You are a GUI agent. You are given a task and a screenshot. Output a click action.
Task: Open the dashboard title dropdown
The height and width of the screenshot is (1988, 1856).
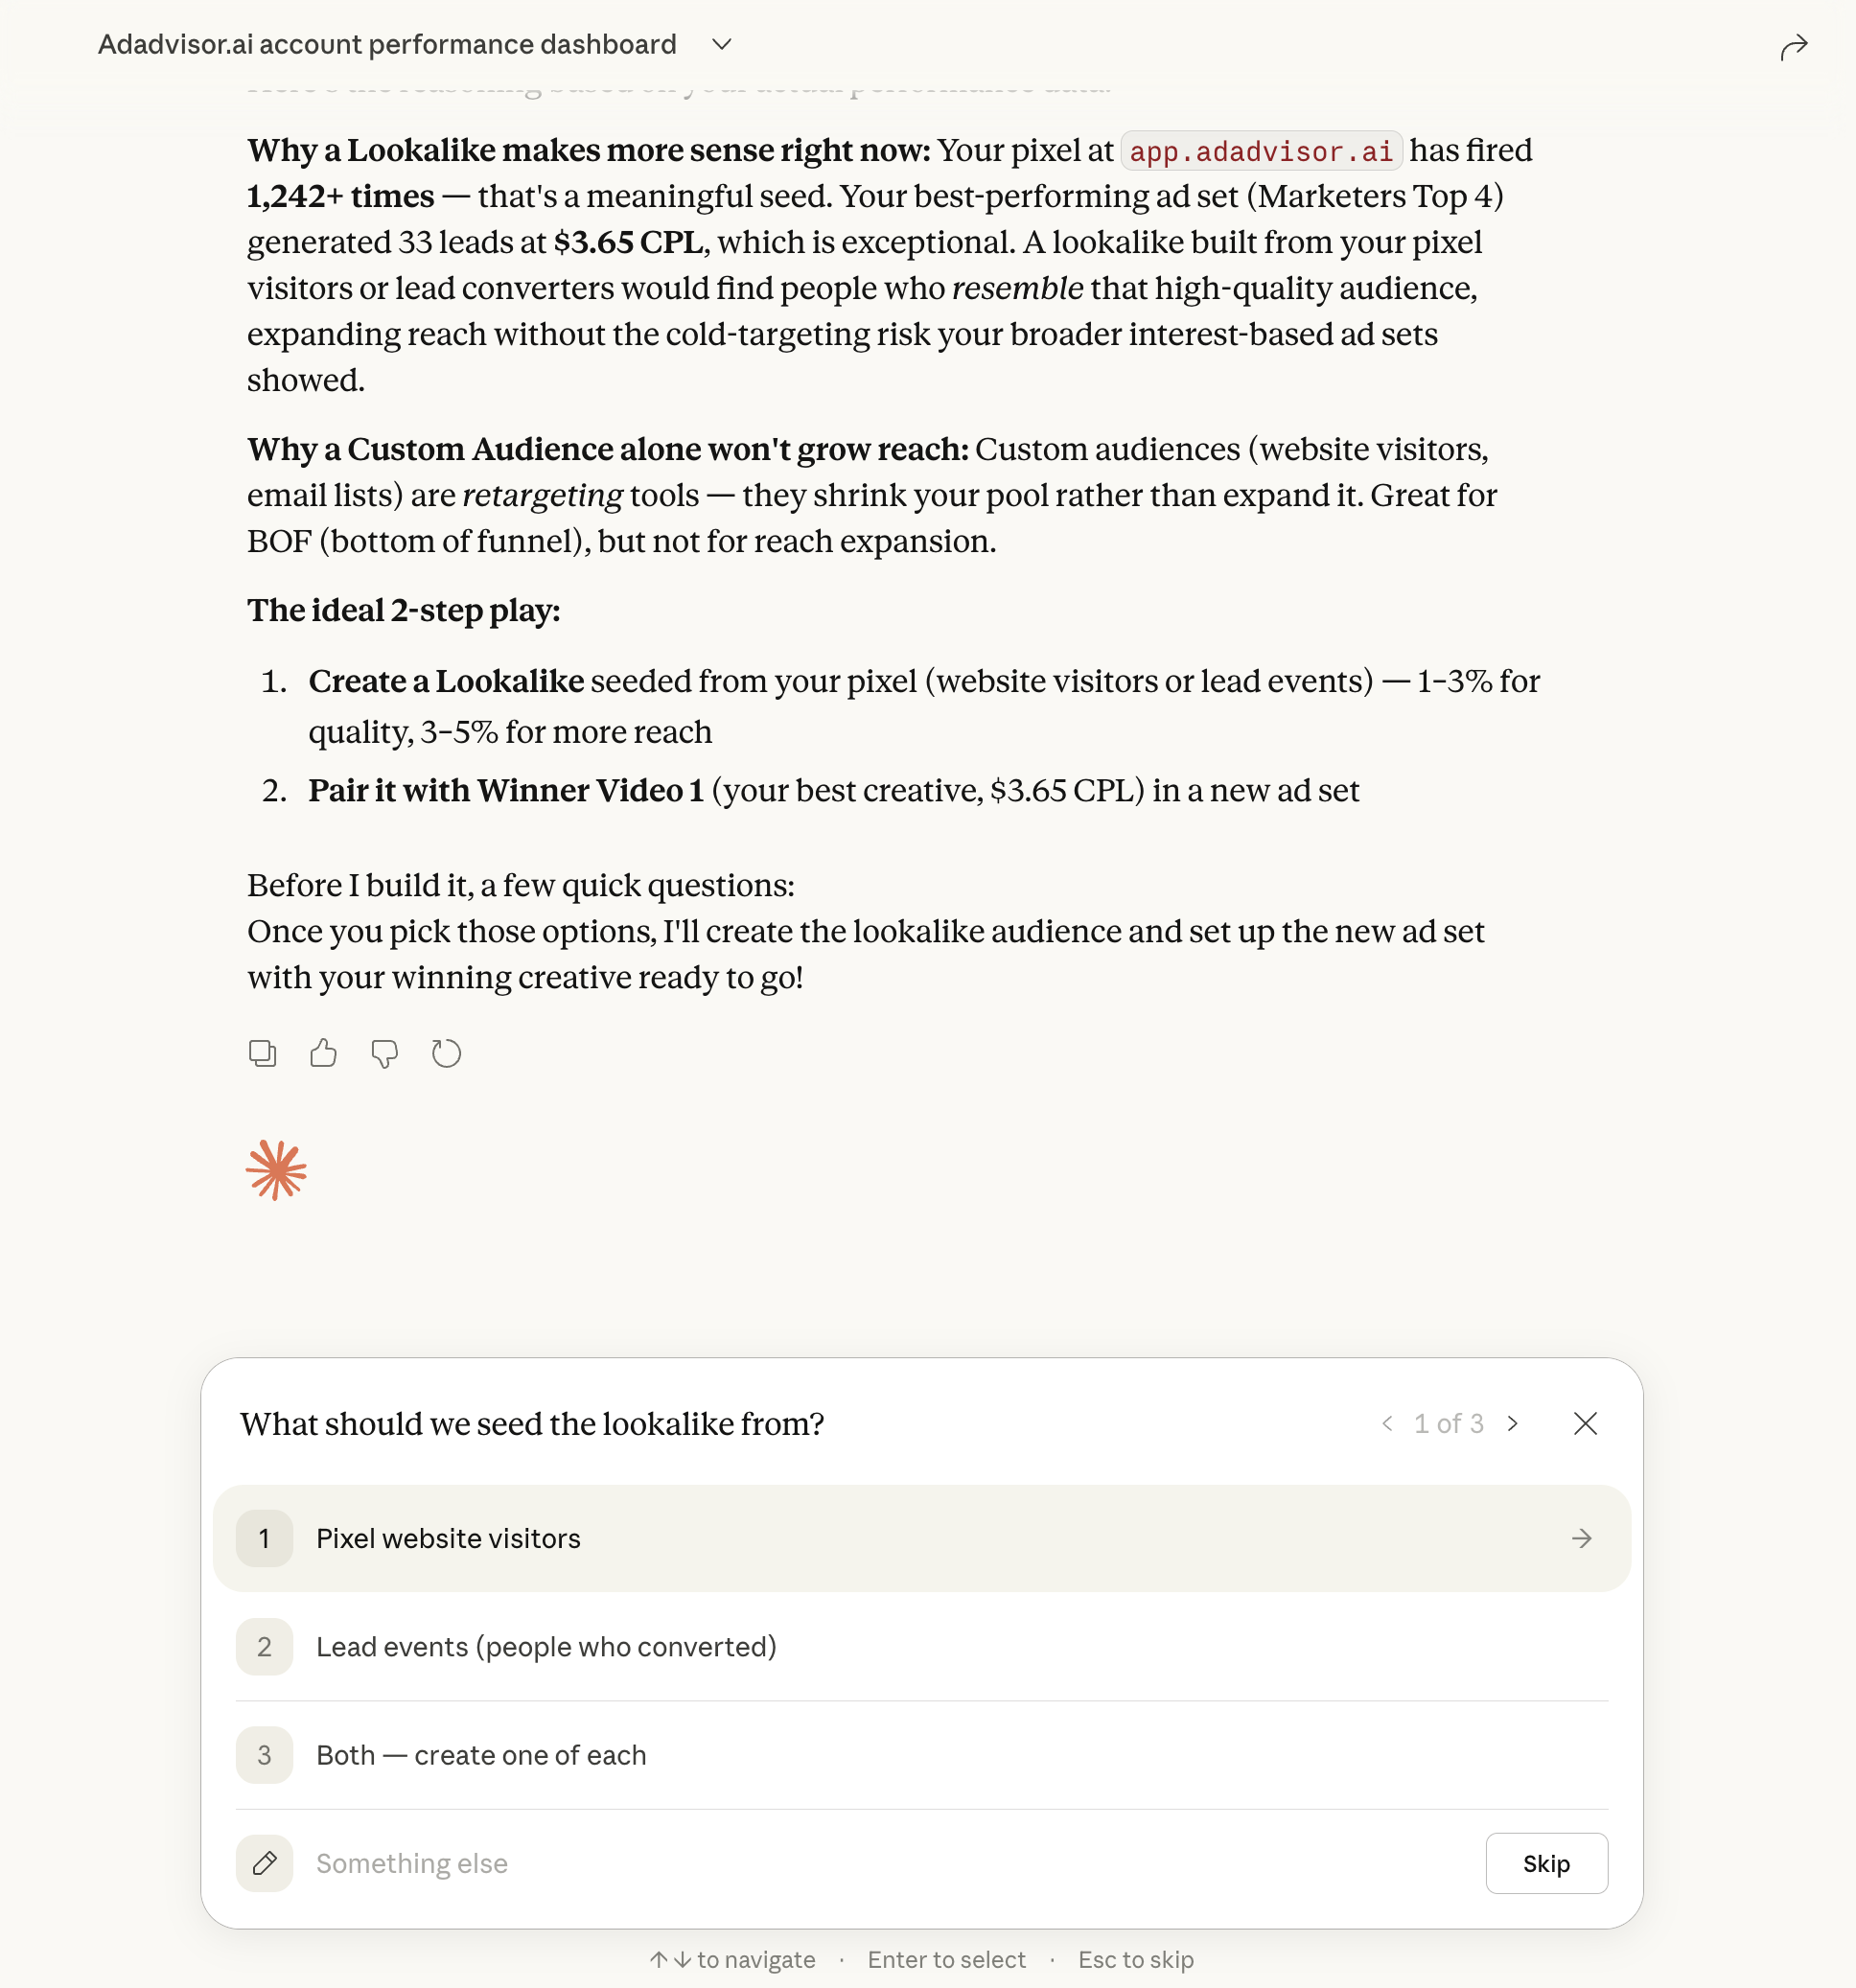[722, 45]
